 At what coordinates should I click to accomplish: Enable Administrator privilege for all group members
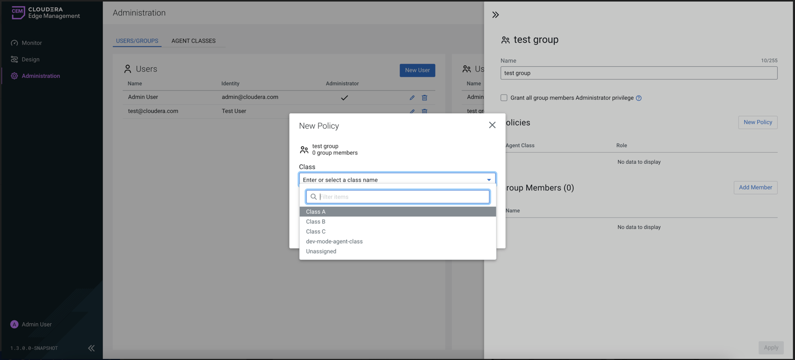(504, 98)
